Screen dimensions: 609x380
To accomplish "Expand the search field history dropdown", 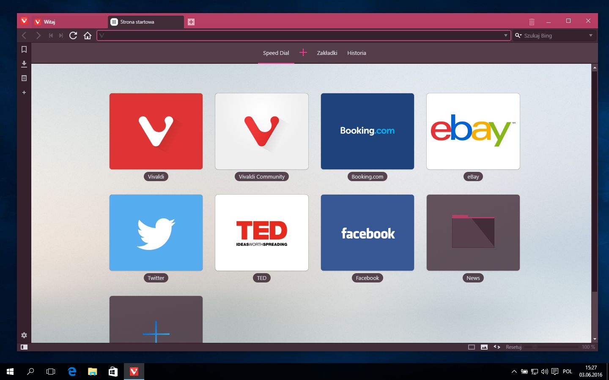I will 591,35.
